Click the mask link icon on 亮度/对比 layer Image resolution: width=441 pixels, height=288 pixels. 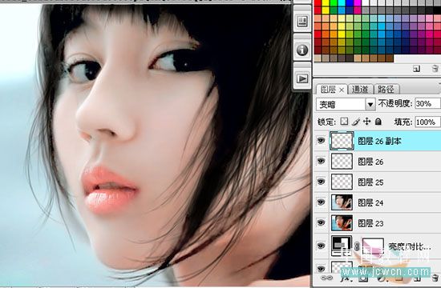[x=357, y=246]
